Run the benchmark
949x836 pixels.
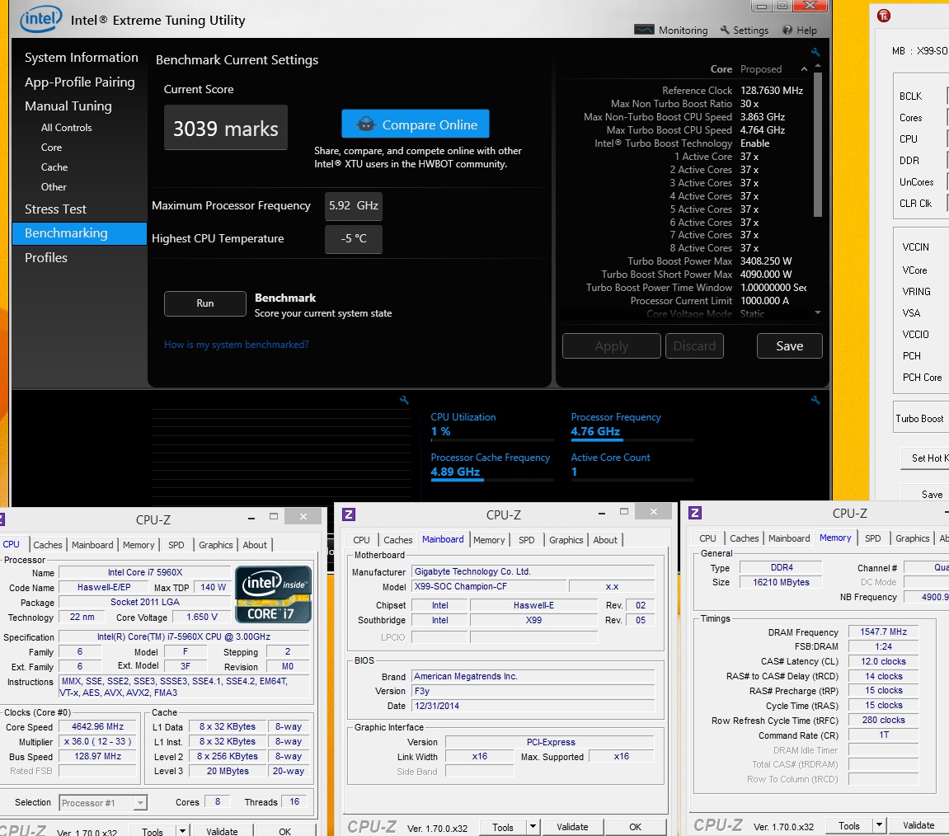(x=204, y=303)
